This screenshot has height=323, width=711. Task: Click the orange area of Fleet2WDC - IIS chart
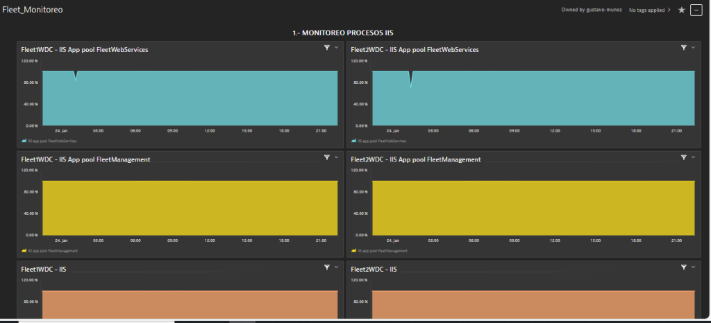pyautogui.click(x=533, y=304)
